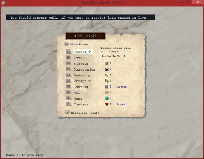Click the Constitution value 9

111,69
